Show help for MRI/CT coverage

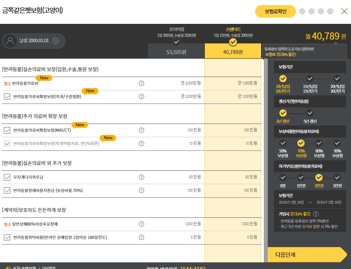[x=141, y=130]
